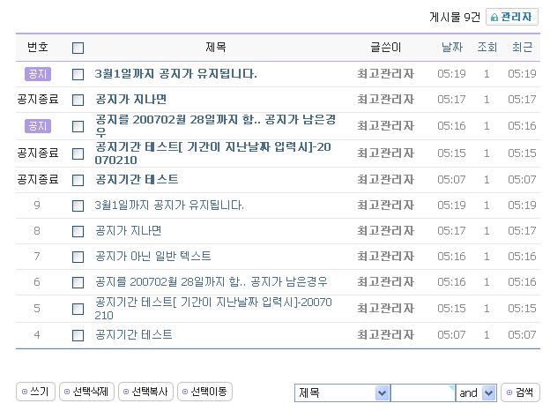Click the 쓰기 write button

tap(35, 392)
